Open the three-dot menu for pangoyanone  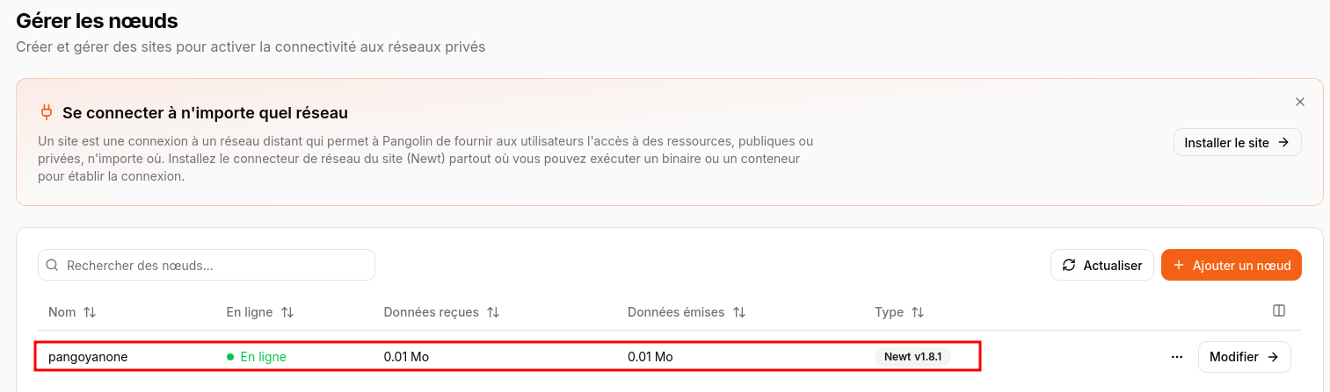[1177, 357]
